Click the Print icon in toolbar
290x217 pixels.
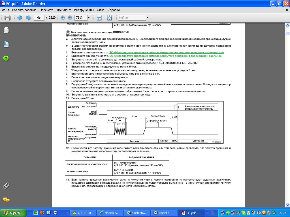pyautogui.click(x=7, y=18)
